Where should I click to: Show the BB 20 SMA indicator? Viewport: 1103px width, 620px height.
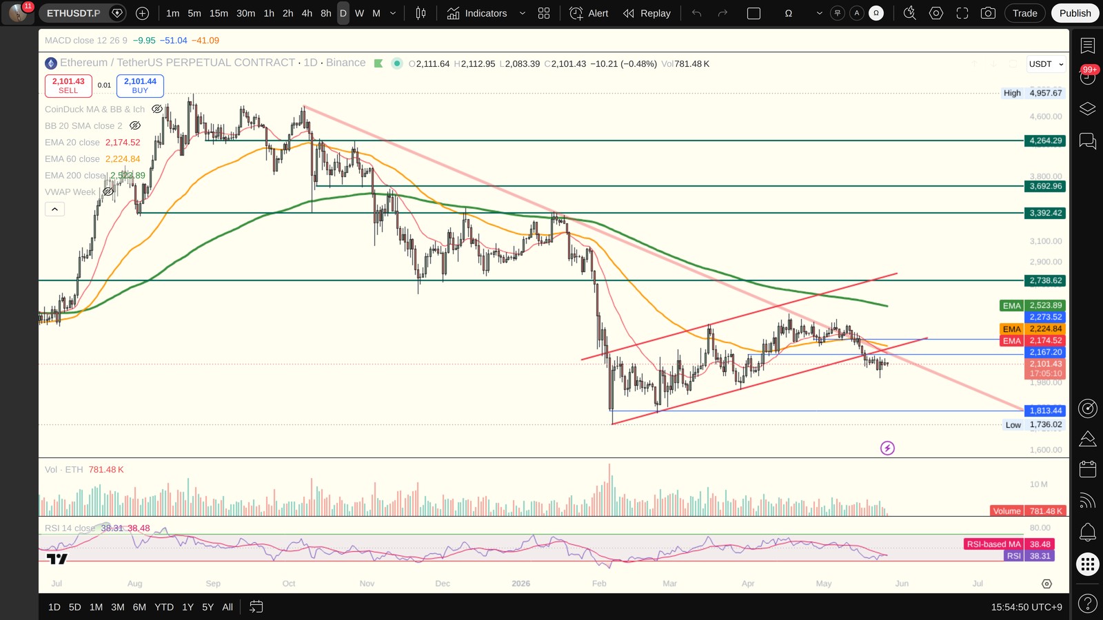(x=135, y=125)
